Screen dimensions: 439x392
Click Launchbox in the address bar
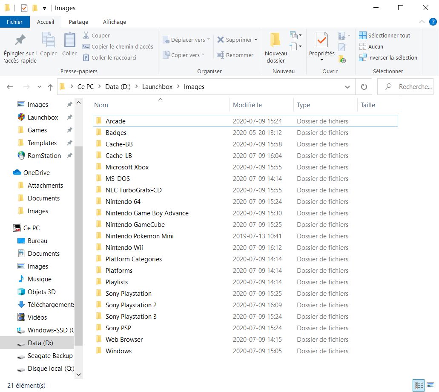pyautogui.click(x=158, y=87)
